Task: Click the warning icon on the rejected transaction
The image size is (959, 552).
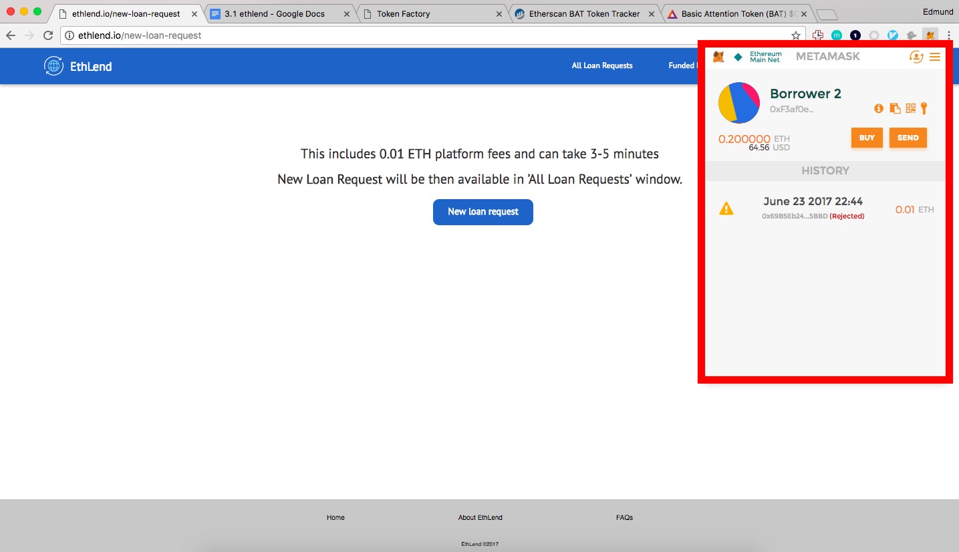Action: pyautogui.click(x=726, y=209)
